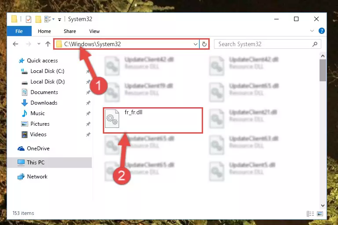Close the System32 window
Screen dimensions: 338x225
click(316, 19)
